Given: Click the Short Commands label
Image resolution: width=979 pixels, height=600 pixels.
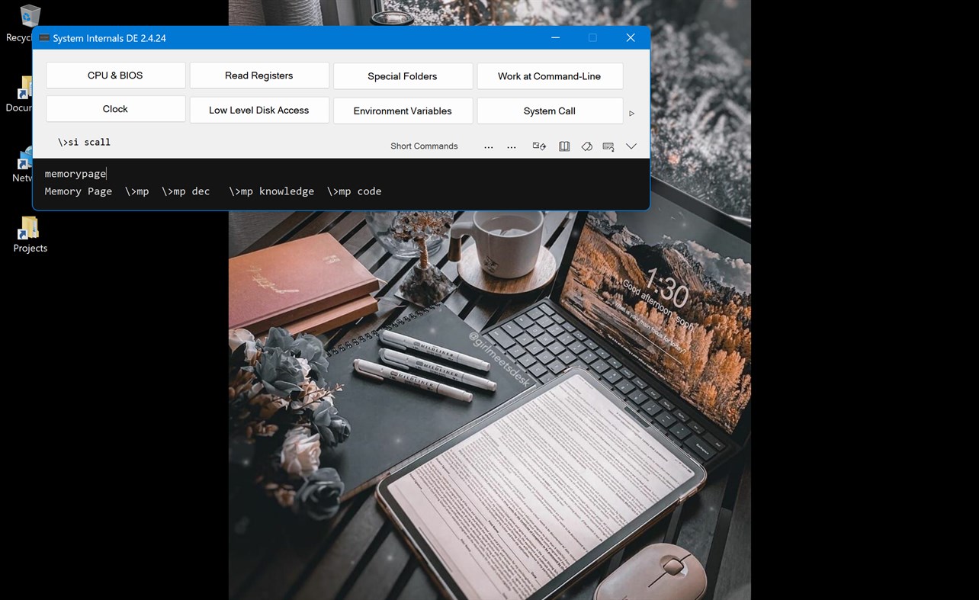Looking at the screenshot, I should click(x=424, y=146).
